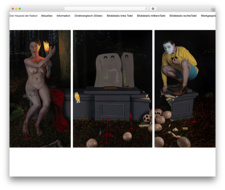Screen dimensions: 225x190
Task: Click the green fullscreen window button
Action: [x=20, y=9]
